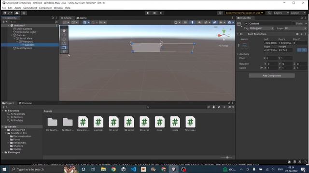This screenshot has height=173, width=309.
Task: Select the Scale tool in Scene toolbar
Action: tap(64, 43)
